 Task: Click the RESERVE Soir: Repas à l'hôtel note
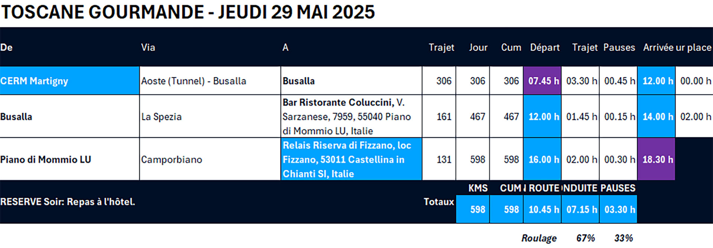68,202
